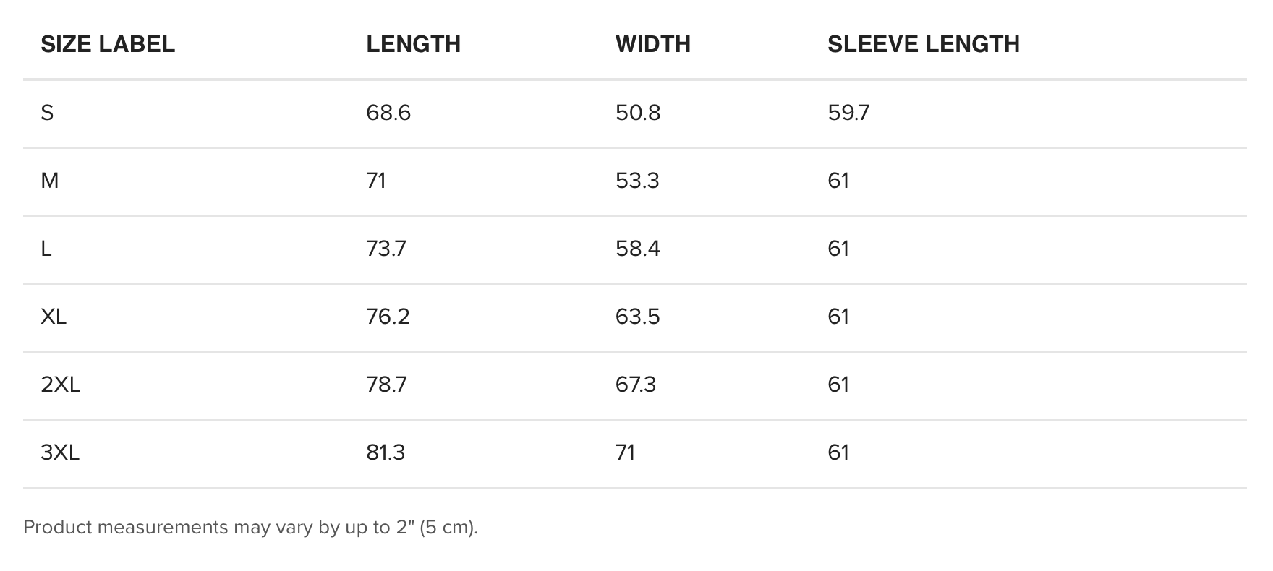The width and height of the screenshot is (1273, 571).
Task: Click width value 58.4 for size L
Action: point(637,249)
